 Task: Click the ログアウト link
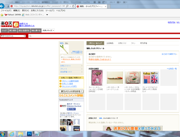(171, 22)
